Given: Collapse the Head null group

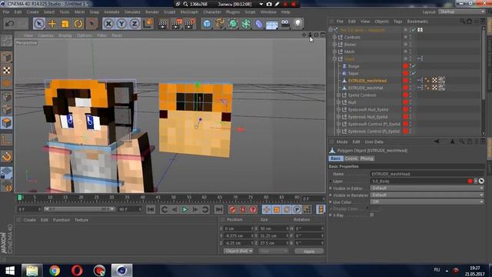Looking at the screenshot, I should click(334, 58).
